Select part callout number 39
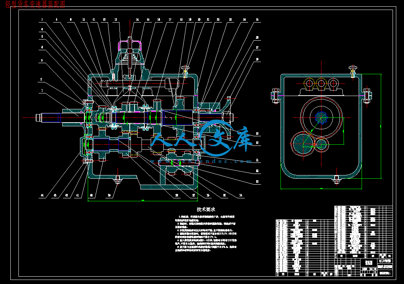This screenshot has height=284, width=404. click(x=109, y=195)
